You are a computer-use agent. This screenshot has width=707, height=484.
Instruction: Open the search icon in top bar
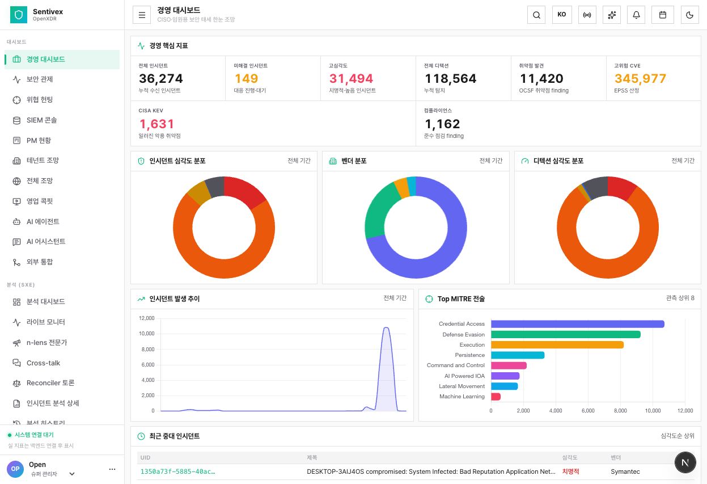(x=536, y=15)
